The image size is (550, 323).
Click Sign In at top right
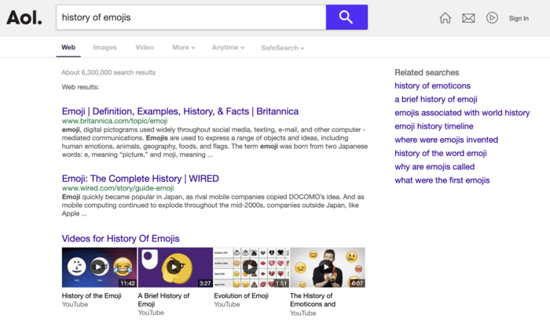tap(519, 18)
